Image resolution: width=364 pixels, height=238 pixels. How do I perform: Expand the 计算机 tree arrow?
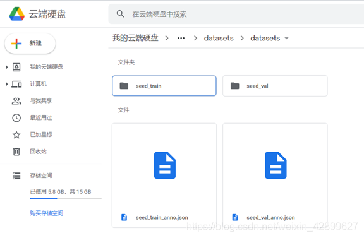pos(6,84)
